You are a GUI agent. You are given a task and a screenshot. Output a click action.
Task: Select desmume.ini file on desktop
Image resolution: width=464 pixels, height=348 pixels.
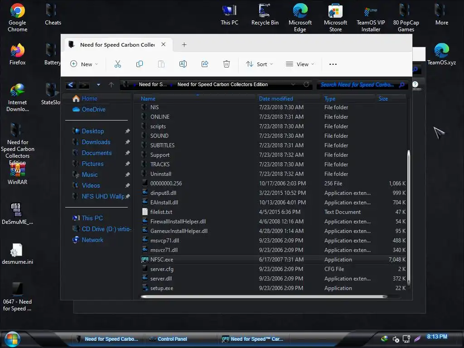[18, 254]
